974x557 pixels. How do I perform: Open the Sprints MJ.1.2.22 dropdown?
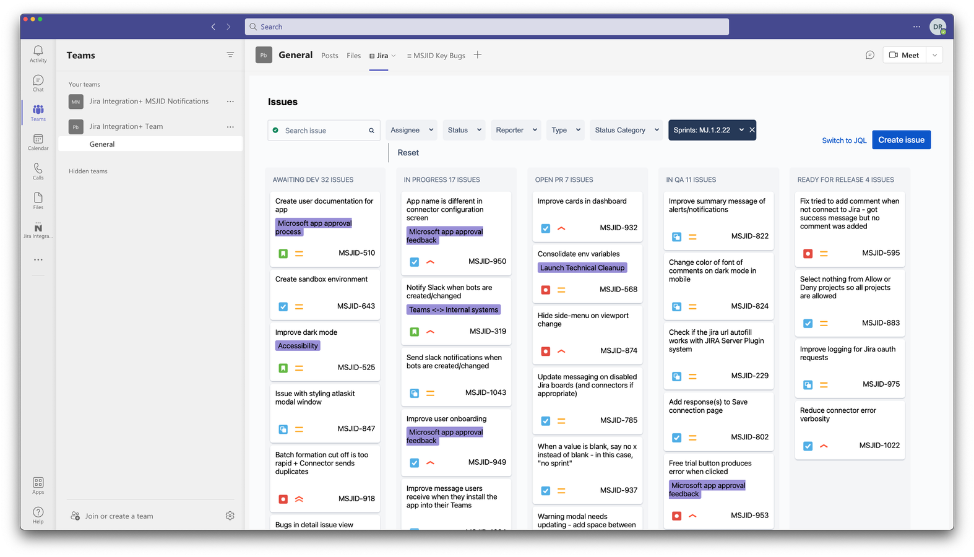(x=741, y=130)
